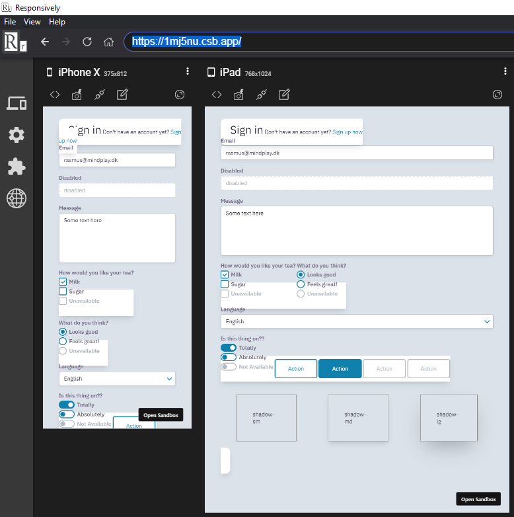
Task: Click the shadow-lg box in iPad
Action: pos(449,418)
